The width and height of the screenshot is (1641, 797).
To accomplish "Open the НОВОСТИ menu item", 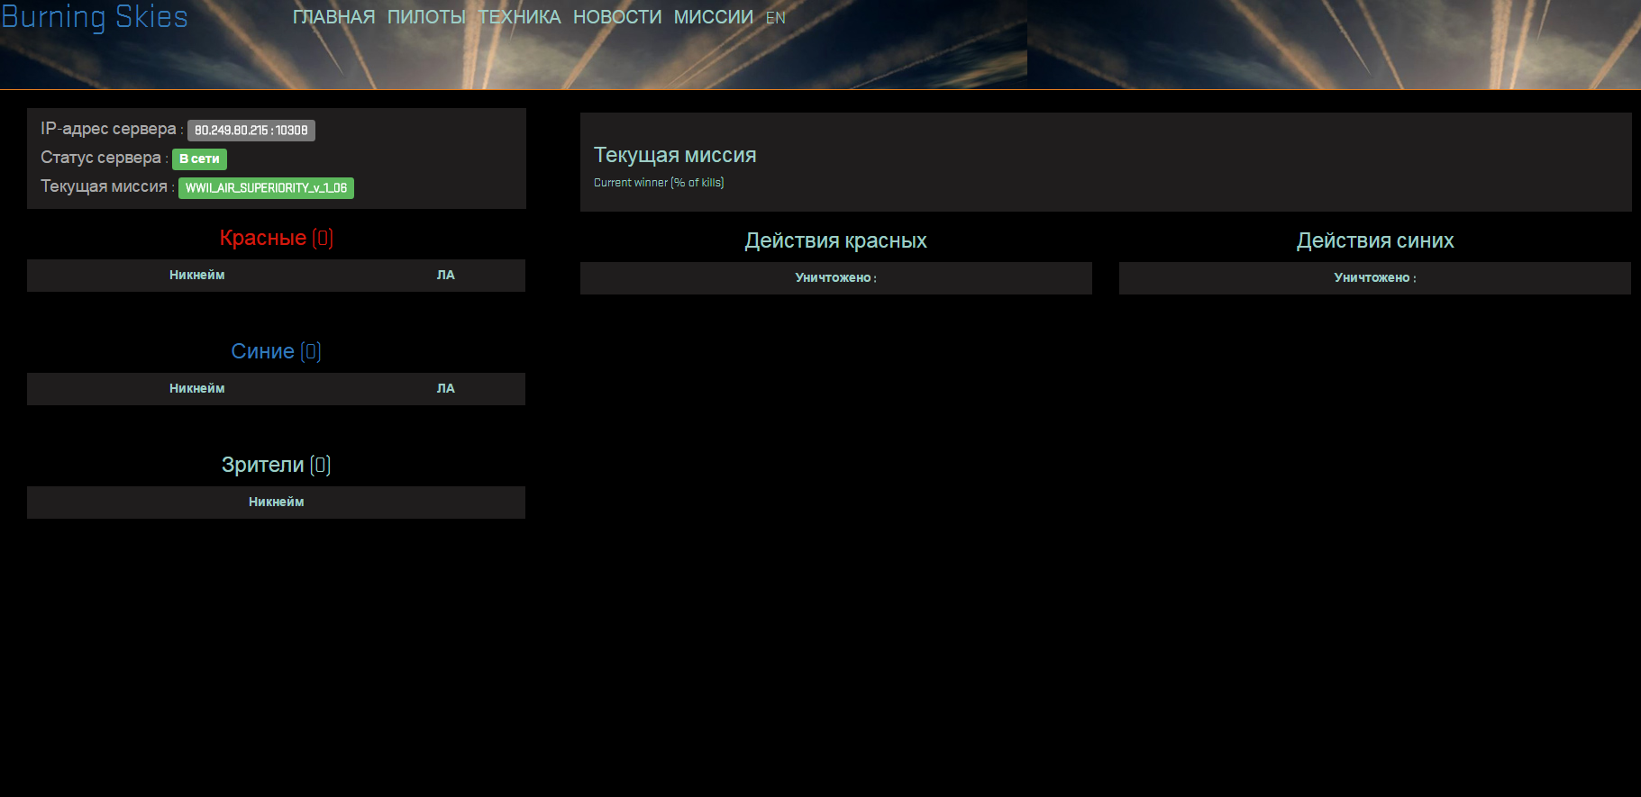I will click(x=617, y=17).
